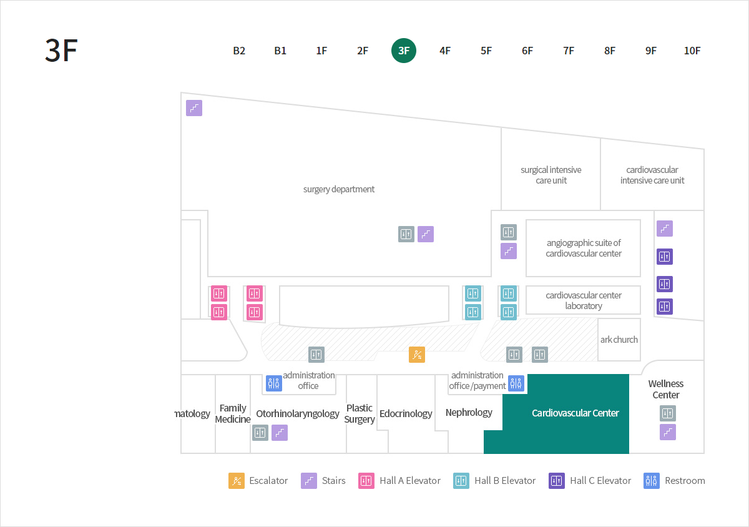Click the Hall A Elevator icon in the legend
Viewport: 749px width, 527px height.
click(366, 481)
